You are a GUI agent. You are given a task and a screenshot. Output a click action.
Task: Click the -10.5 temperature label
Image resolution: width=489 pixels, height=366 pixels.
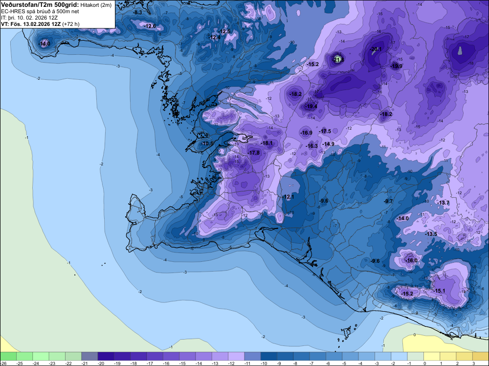click(x=208, y=143)
